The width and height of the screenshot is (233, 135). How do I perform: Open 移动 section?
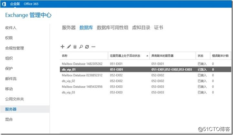[x=9, y=89]
